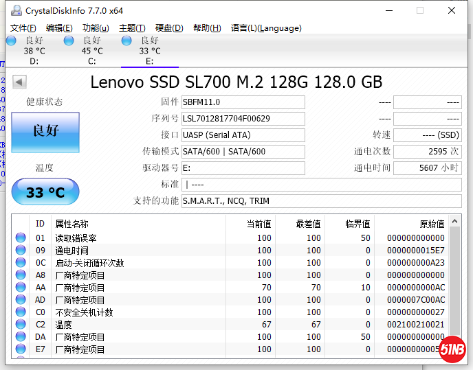Click the 33 °C temperature button
Viewport: 473px width, 370px height.
(45, 192)
